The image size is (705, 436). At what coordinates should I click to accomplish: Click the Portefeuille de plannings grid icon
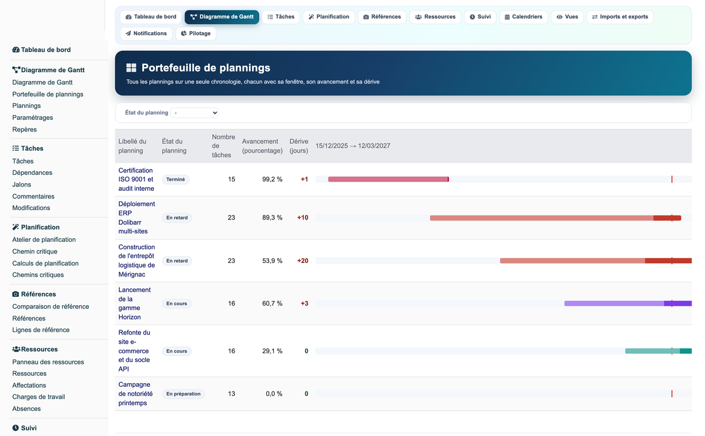tap(131, 68)
